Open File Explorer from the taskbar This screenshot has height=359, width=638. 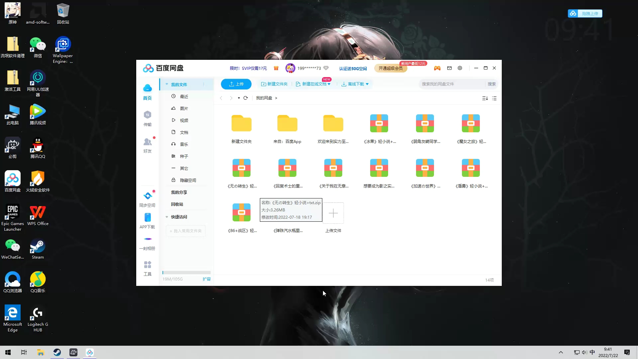(41, 352)
